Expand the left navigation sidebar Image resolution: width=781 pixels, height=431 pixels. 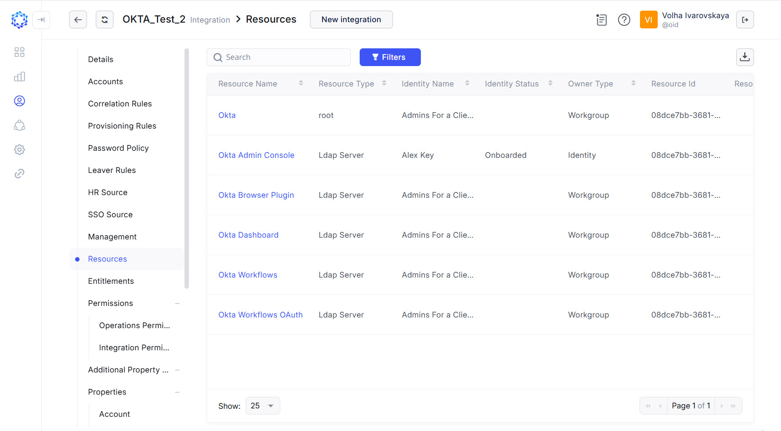click(41, 20)
